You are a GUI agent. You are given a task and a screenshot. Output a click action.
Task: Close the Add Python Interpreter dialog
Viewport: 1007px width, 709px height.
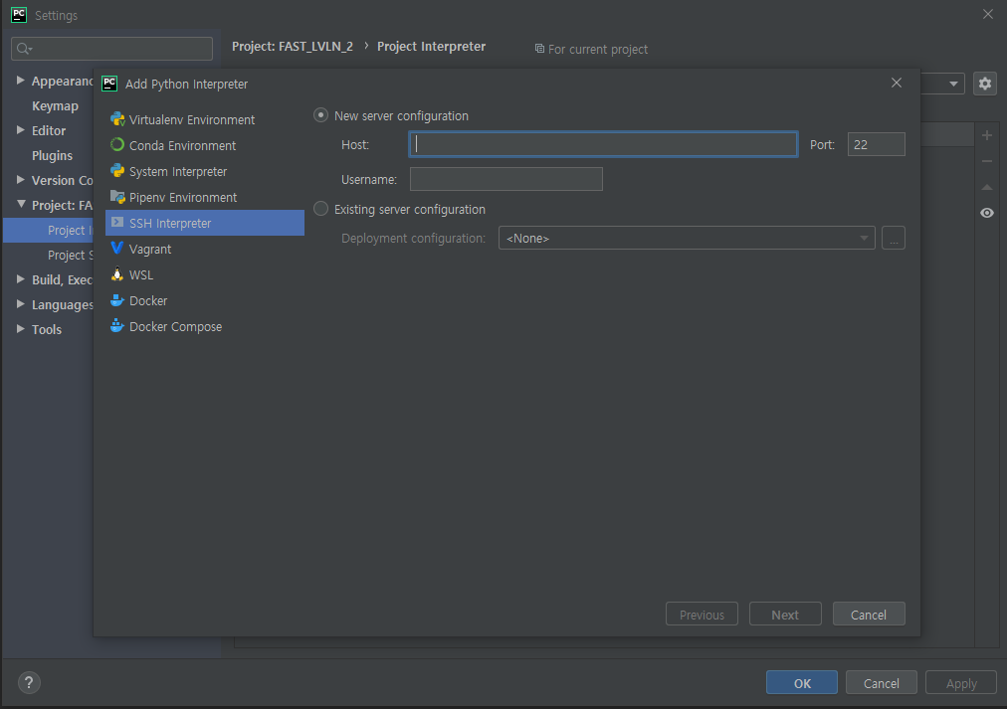[x=897, y=83]
